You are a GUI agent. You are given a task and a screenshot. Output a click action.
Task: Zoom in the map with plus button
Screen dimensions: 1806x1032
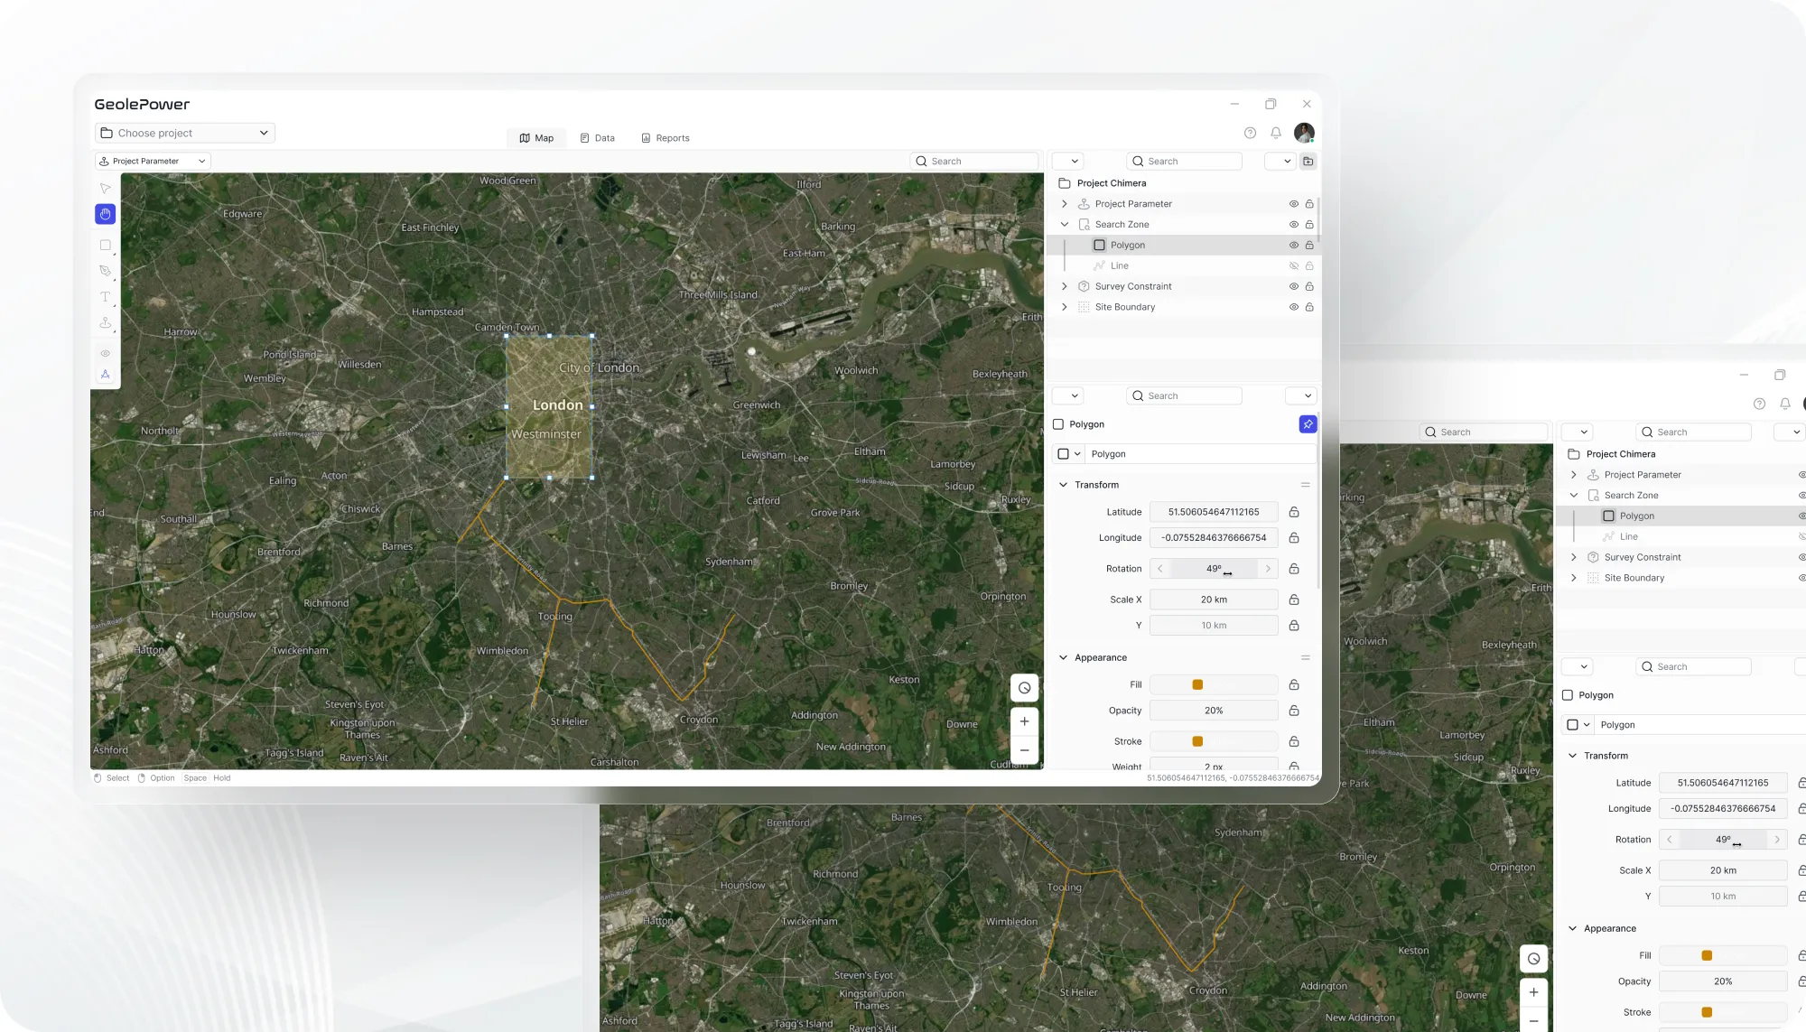[1024, 721]
